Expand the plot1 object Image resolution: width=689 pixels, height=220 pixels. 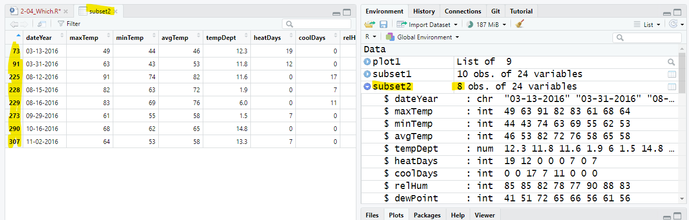click(367, 62)
